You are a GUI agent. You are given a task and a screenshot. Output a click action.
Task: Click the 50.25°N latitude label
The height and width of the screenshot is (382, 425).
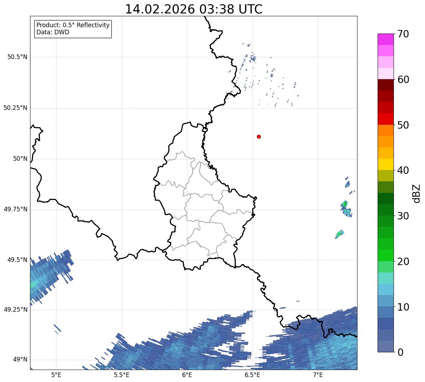click(15, 108)
